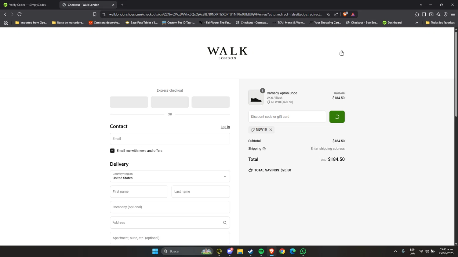Image resolution: width=458 pixels, height=257 pixels.
Task: Click the taskbar Buscar search box
Action: click(x=187, y=251)
